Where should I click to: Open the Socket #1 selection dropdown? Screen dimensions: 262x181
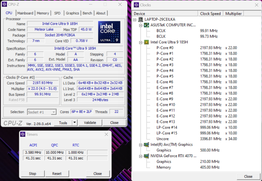point(53,112)
